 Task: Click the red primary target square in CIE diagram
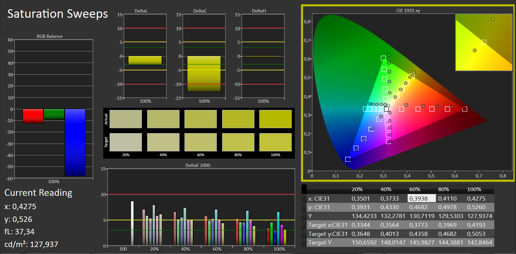[465, 109]
